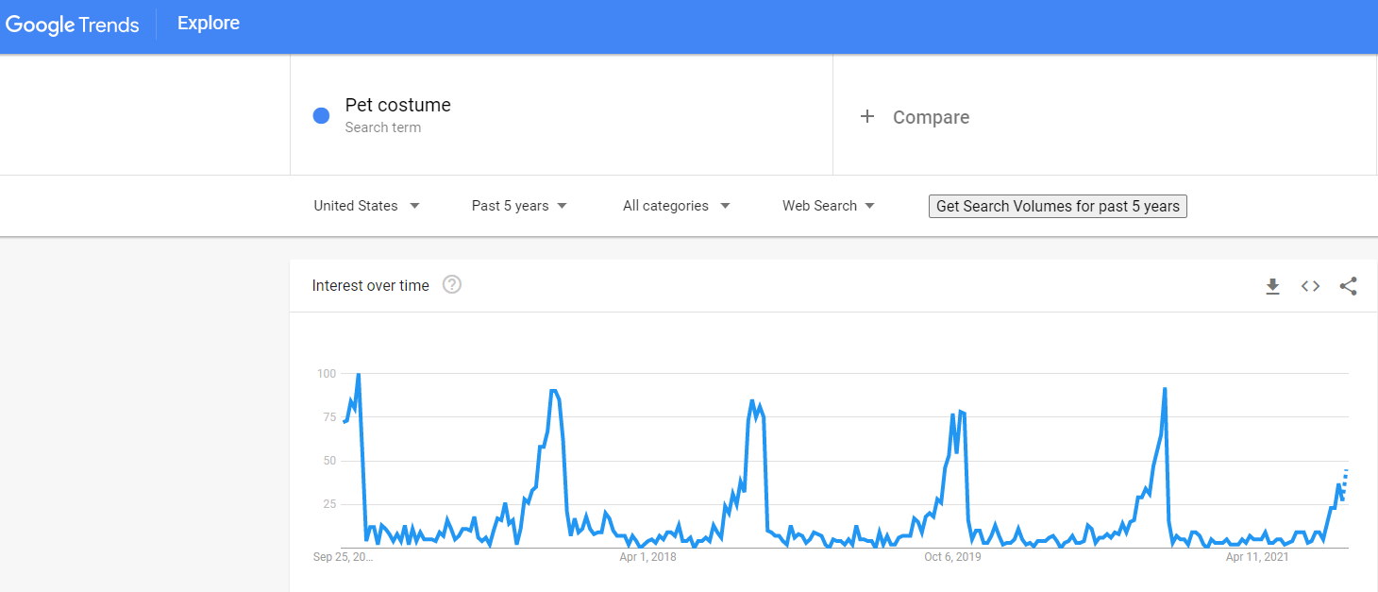The height and width of the screenshot is (592, 1378).
Task: Click the Apr 1, 2018 axis label
Action: (x=647, y=557)
